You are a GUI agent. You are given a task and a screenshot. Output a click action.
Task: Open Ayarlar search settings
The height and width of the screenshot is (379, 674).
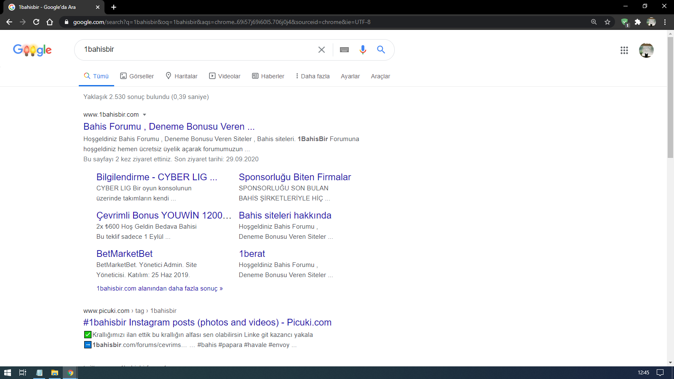pos(350,76)
